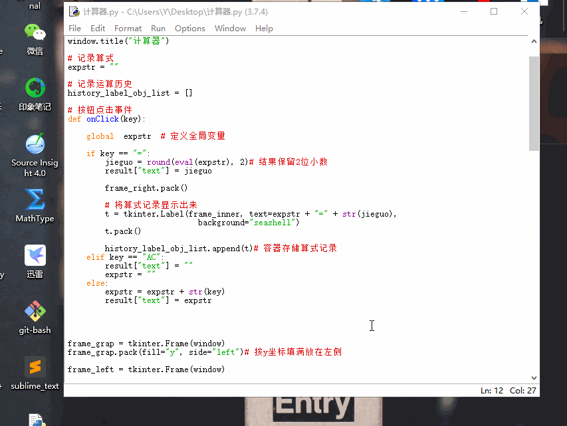
Task: Open the 迅雷 Thunder downloader
Action: pyautogui.click(x=34, y=255)
